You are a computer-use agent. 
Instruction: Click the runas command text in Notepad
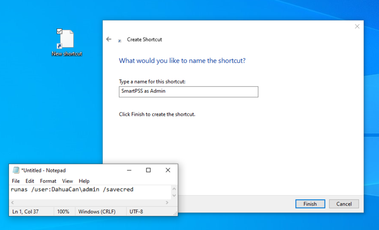pyautogui.click(x=71, y=190)
